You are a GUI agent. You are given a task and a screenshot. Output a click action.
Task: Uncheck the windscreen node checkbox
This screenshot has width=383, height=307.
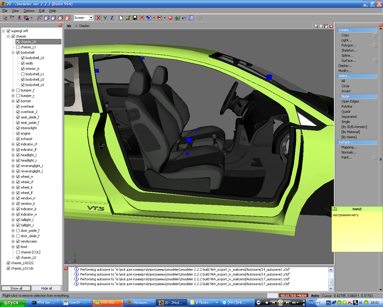(x=18, y=241)
